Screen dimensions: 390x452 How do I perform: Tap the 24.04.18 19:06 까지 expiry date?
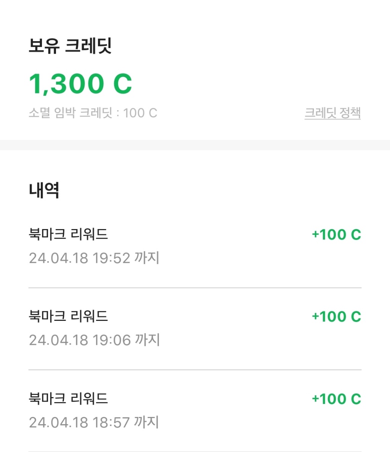click(x=94, y=340)
